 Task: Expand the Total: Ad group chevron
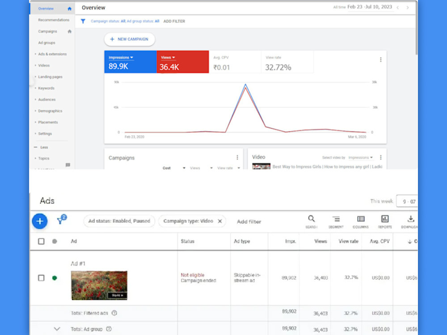57,329
